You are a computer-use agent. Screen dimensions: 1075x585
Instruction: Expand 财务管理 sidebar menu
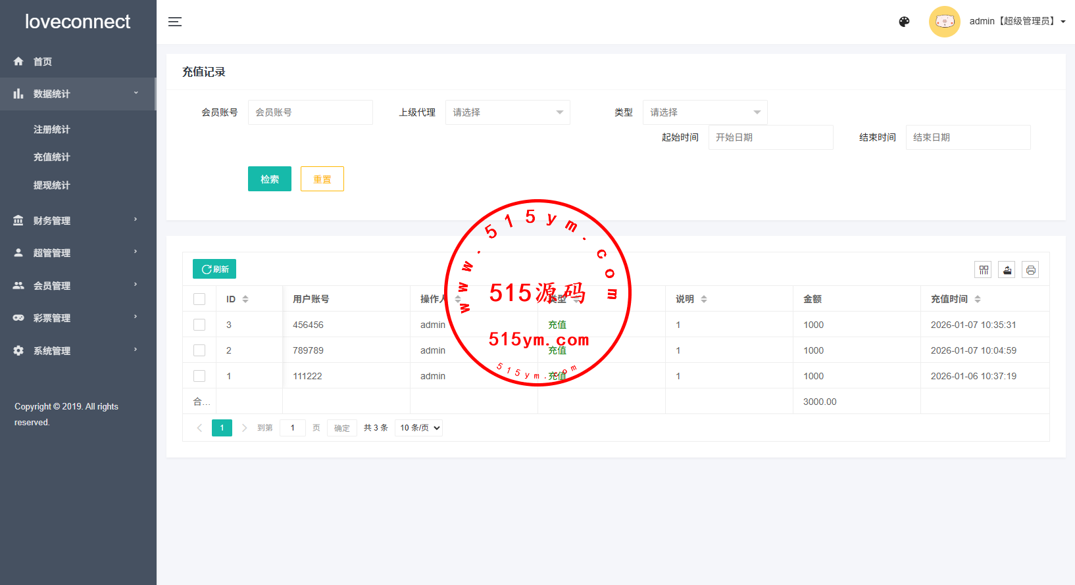52,221
